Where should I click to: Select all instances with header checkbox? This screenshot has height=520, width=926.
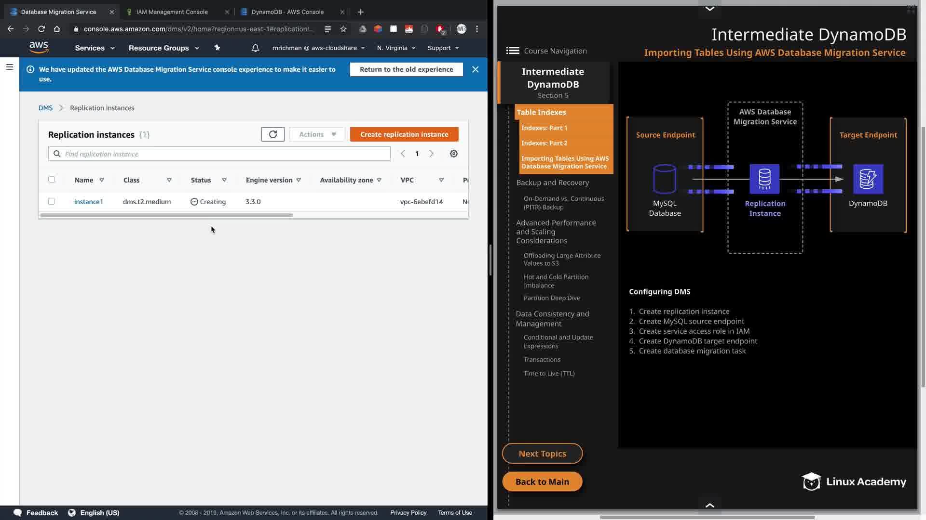click(x=52, y=180)
